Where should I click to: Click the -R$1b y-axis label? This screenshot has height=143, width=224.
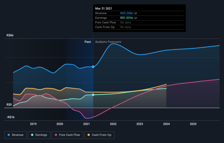click(x=10, y=117)
